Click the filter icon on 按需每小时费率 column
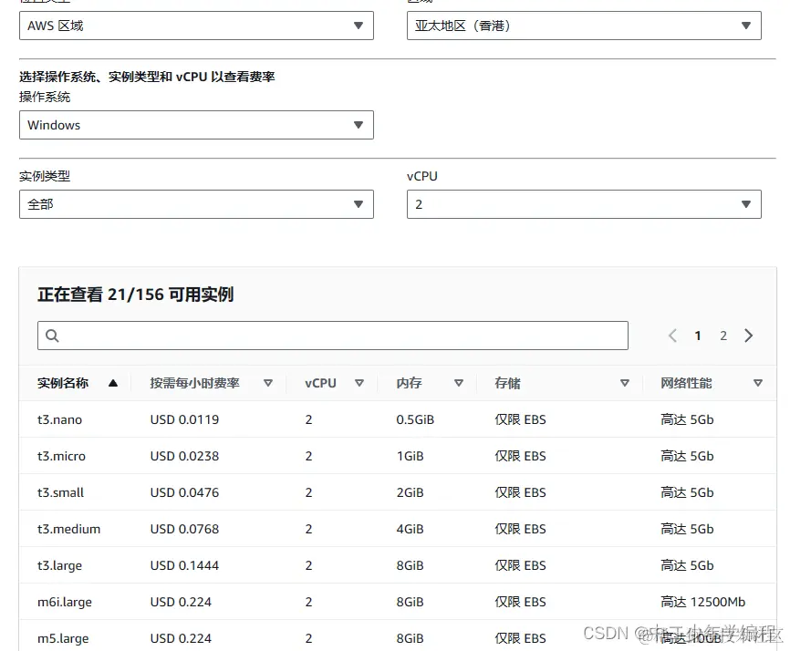 tap(267, 383)
